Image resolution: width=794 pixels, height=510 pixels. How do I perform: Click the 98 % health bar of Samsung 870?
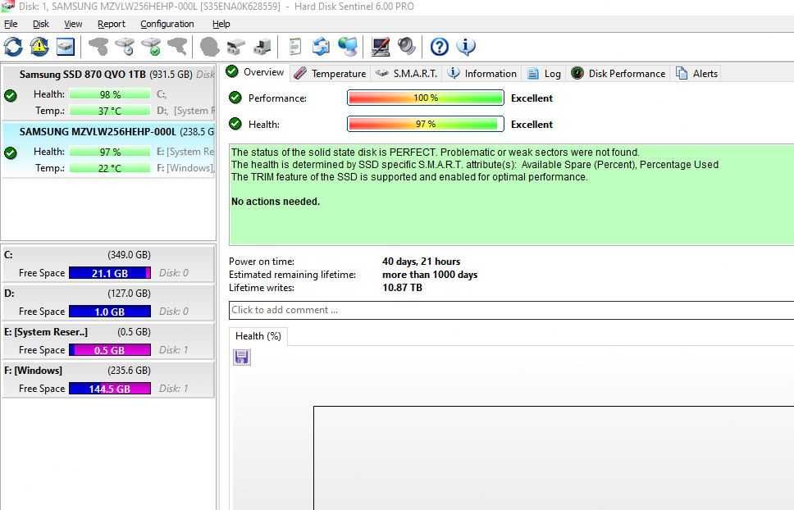[110, 94]
